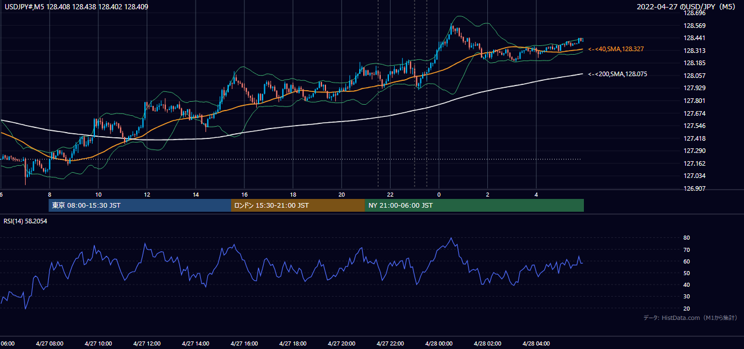Click the 200 SMA 128.075 label
Viewport: 744px width, 349px height.
coord(617,74)
